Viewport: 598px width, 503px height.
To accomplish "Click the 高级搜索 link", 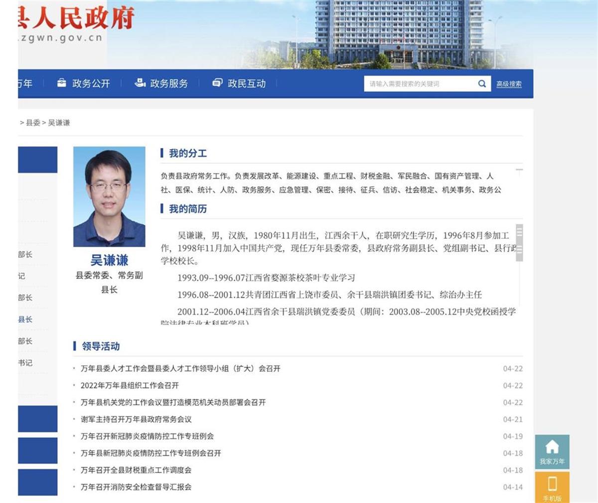I will coord(509,84).
